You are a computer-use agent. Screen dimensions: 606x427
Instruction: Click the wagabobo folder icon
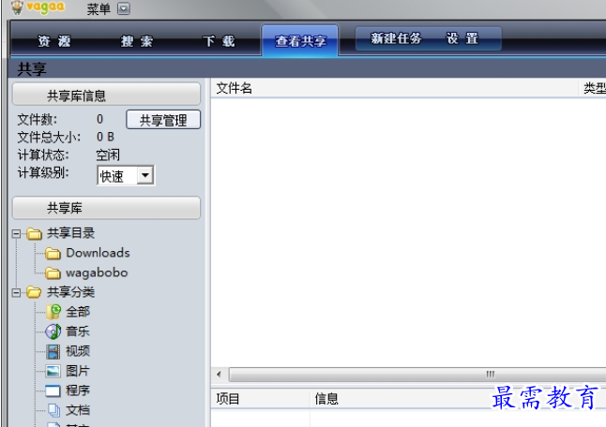coord(53,273)
